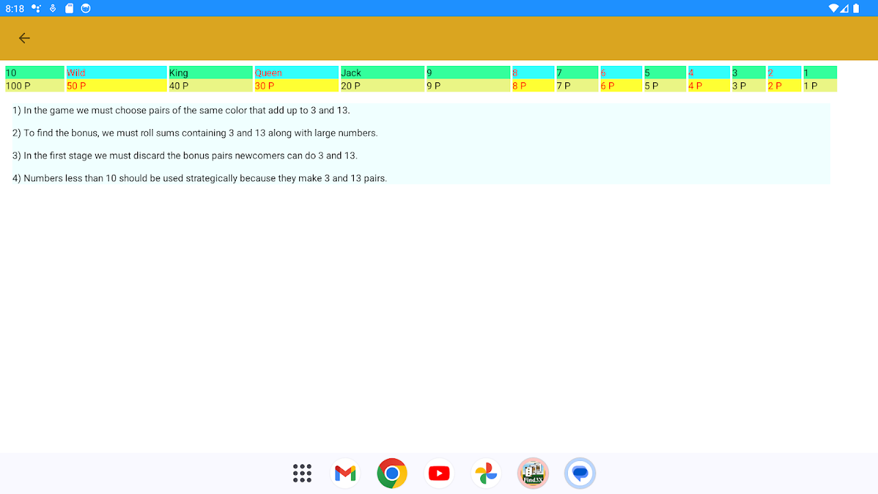Viewport: 878px width, 494px height.
Task: Click the 40 P points cell
Action: click(x=210, y=86)
